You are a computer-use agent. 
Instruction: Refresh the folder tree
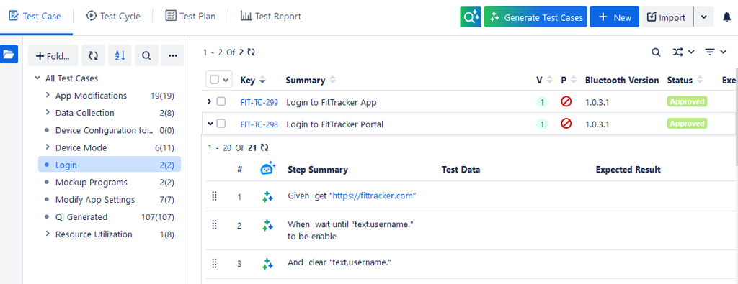tap(93, 56)
